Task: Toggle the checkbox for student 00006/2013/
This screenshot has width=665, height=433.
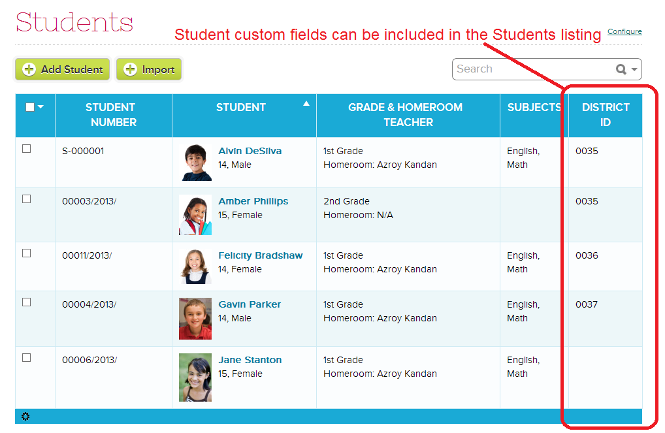Action: coord(27,358)
